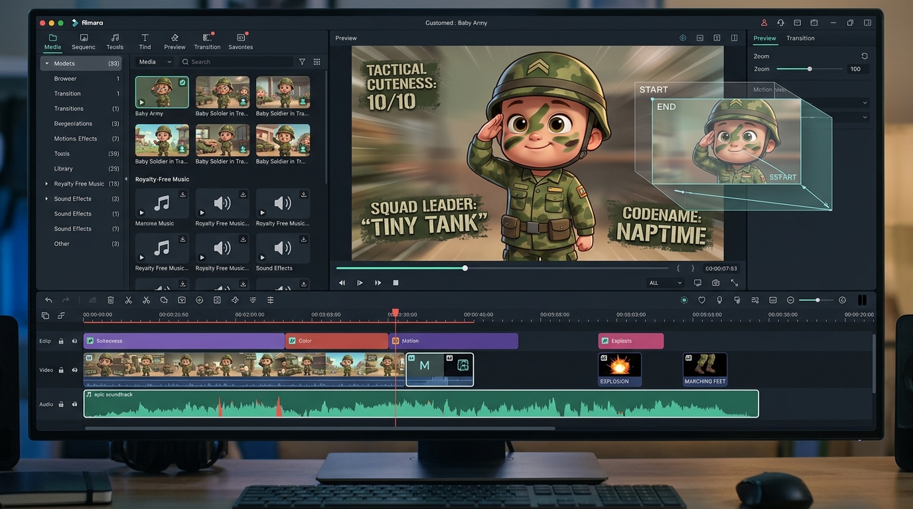Collapse the left sidebar with edge arrow

click(x=126, y=180)
